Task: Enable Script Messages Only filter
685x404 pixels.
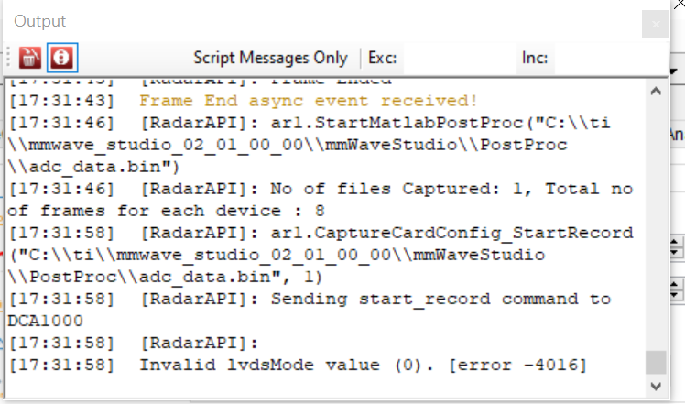Action: point(270,58)
